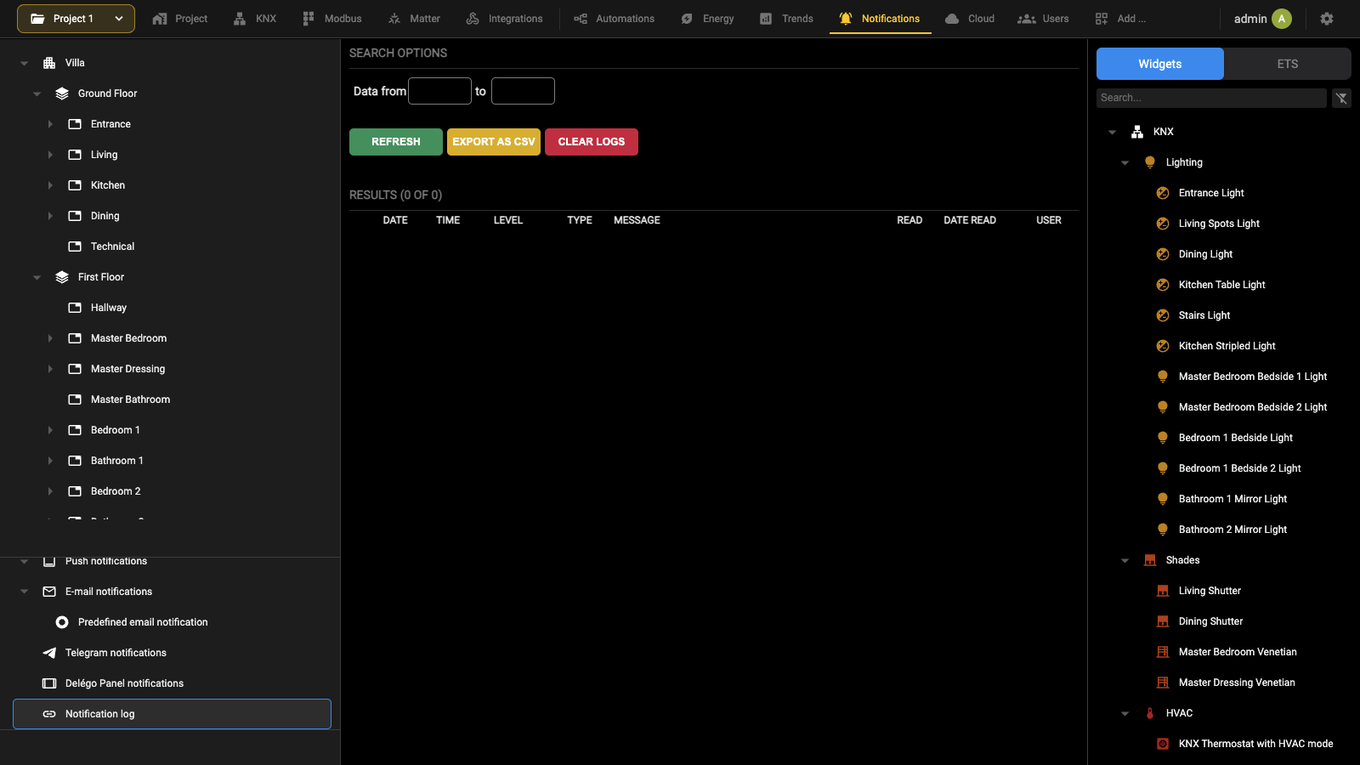Open the Energy menu
This screenshot has width=1360, height=765.
706,19
